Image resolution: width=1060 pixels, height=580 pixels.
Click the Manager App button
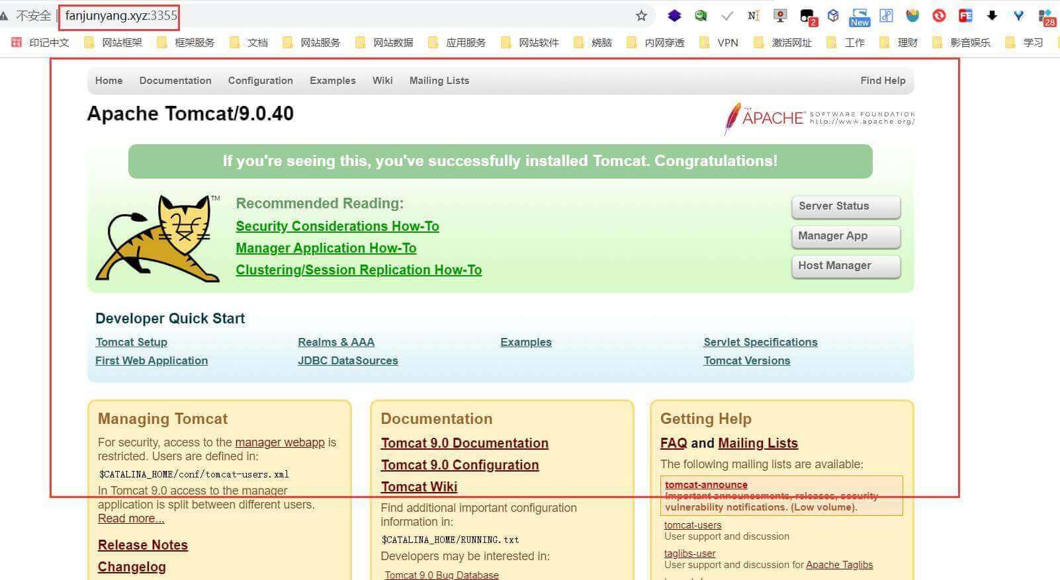pyautogui.click(x=846, y=236)
